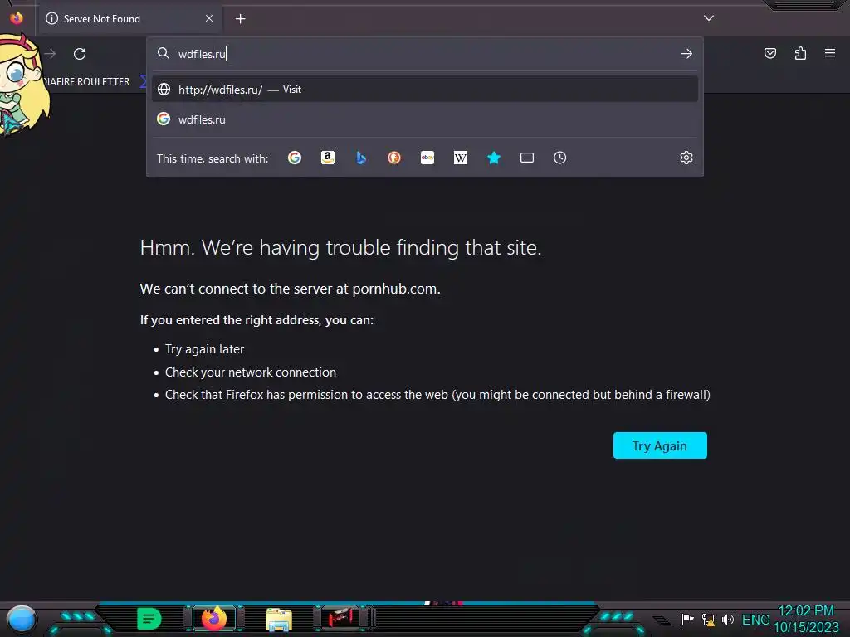Viewport: 850px width, 637px height.
Task: Click the Try Again button
Action: (x=660, y=445)
